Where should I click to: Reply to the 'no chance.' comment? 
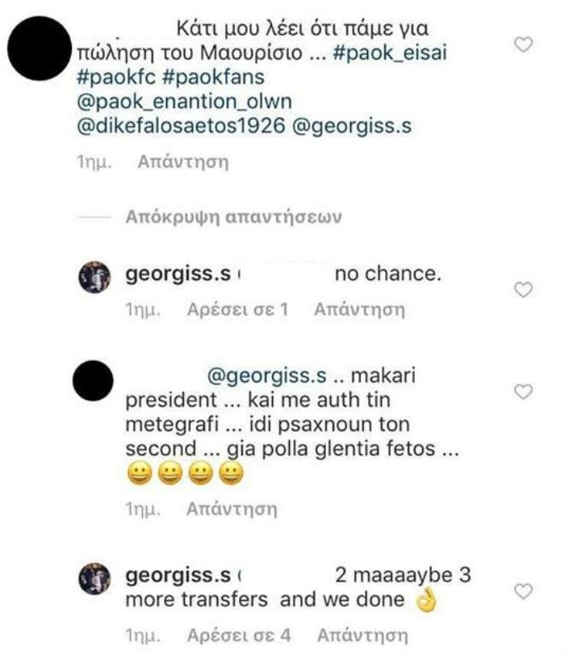[359, 309]
